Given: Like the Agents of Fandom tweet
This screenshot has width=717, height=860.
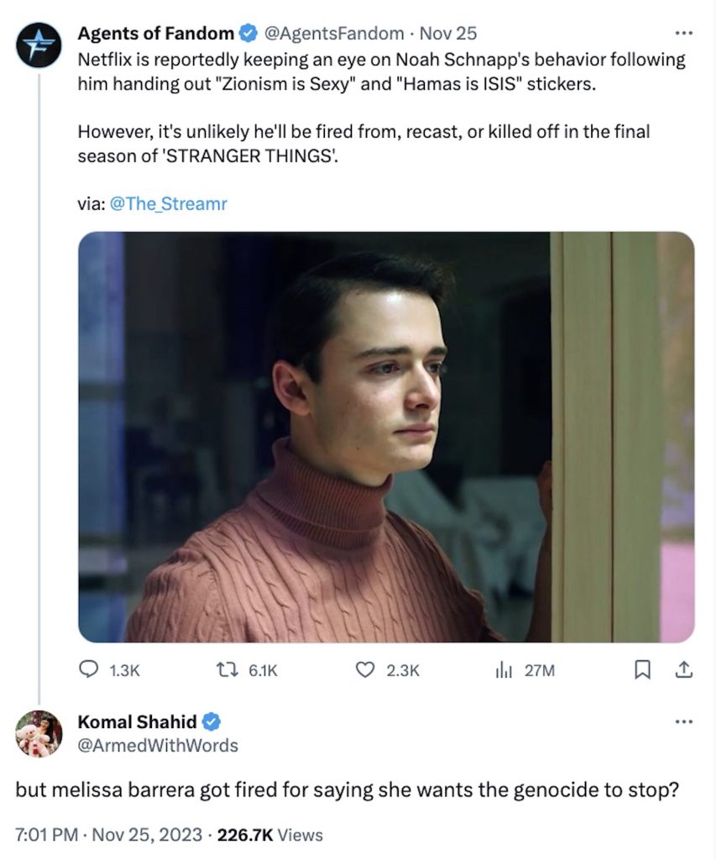Looking at the screenshot, I should point(364,671).
